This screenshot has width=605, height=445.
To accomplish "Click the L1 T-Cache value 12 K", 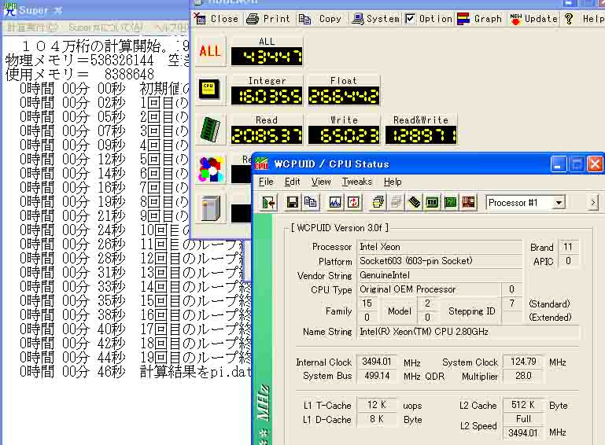I will 377,405.
